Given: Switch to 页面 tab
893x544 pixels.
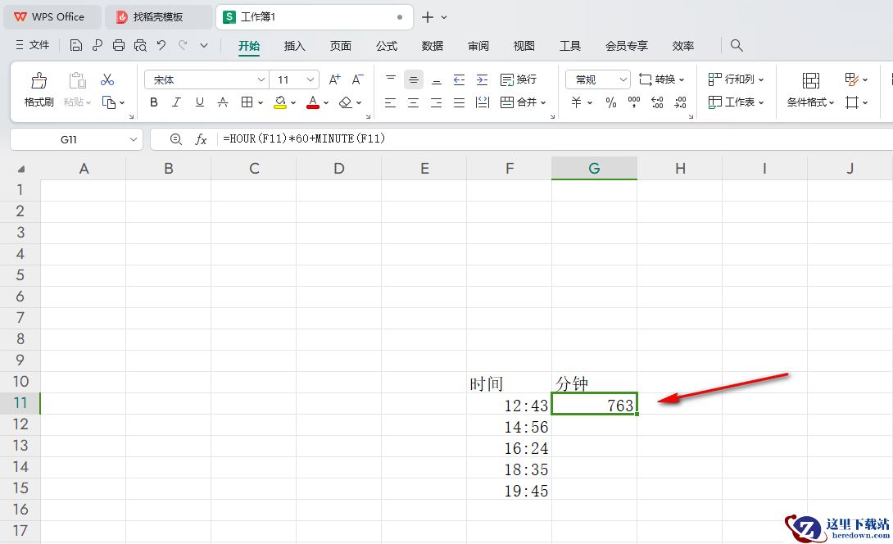Looking at the screenshot, I should (x=341, y=46).
